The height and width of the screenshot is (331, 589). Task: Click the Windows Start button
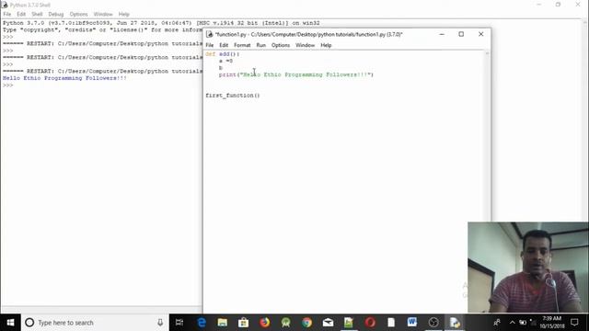10,323
